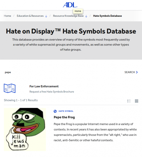Open the Home breadcrumb link
Screen dimensions: 142x157
coord(8,16)
